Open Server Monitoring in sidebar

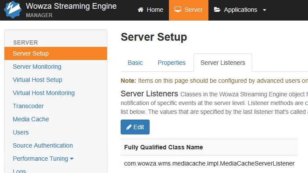tap(37, 67)
